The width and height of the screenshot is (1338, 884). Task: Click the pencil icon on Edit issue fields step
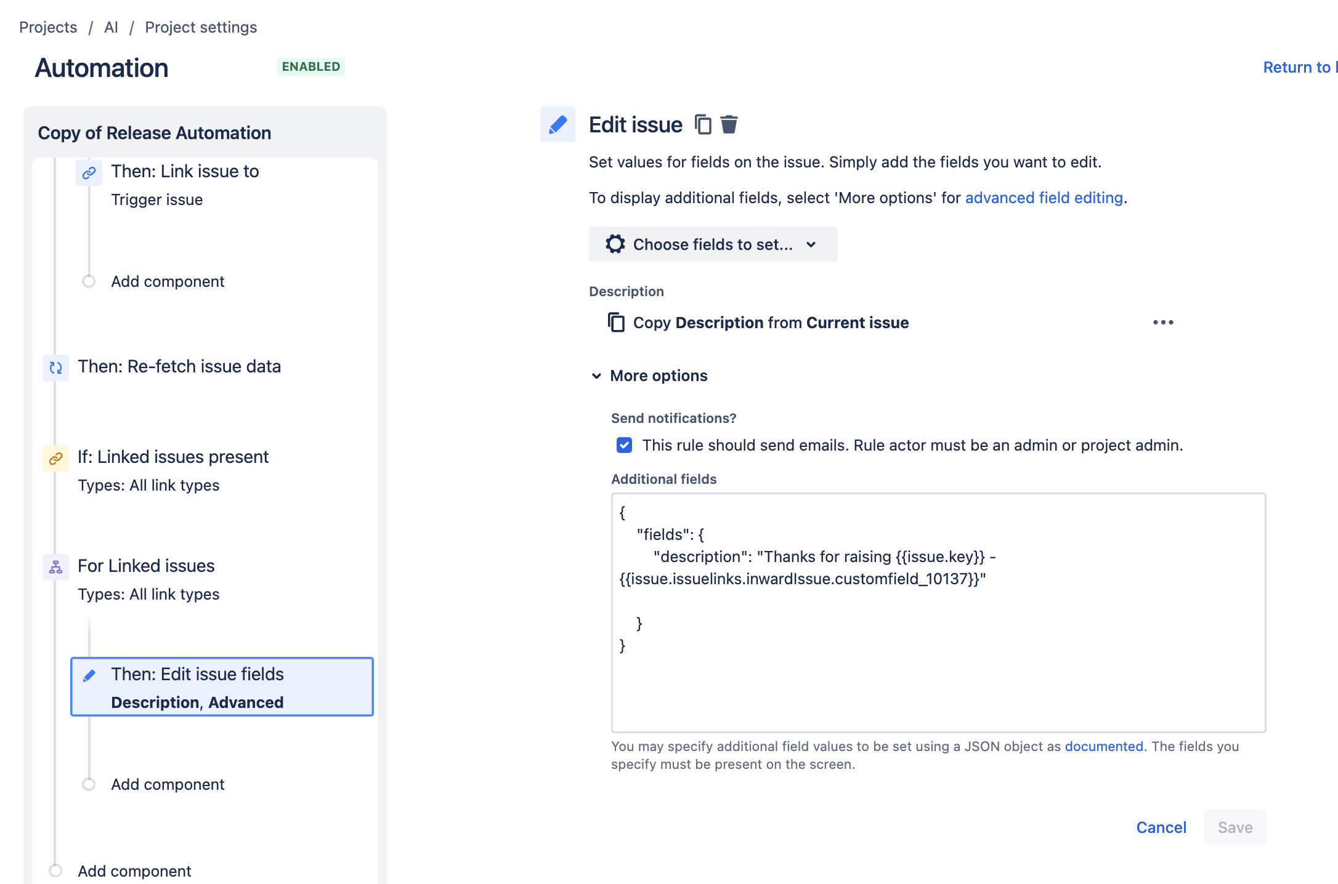click(90, 675)
